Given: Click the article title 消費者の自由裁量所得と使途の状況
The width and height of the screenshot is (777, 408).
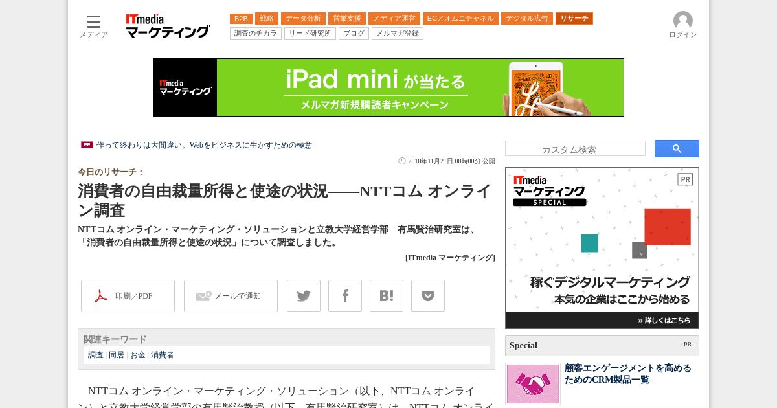Looking at the screenshot, I should click(x=285, y=201).
